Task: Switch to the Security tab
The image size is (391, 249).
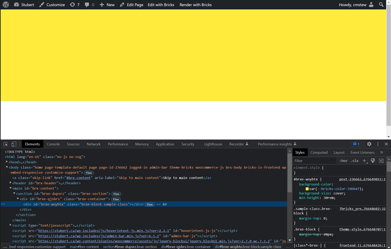Action: pyautogui.click(x=188, y=144)
